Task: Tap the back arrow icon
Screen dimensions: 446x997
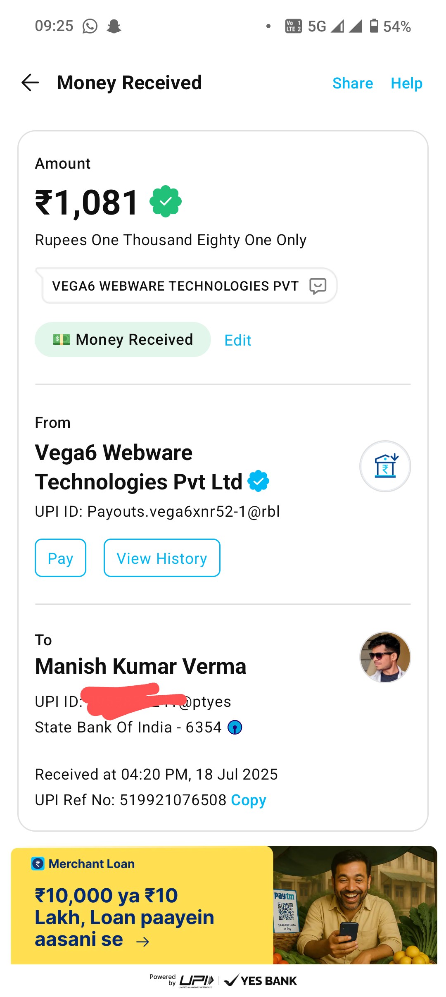Action: coord(30,83)
